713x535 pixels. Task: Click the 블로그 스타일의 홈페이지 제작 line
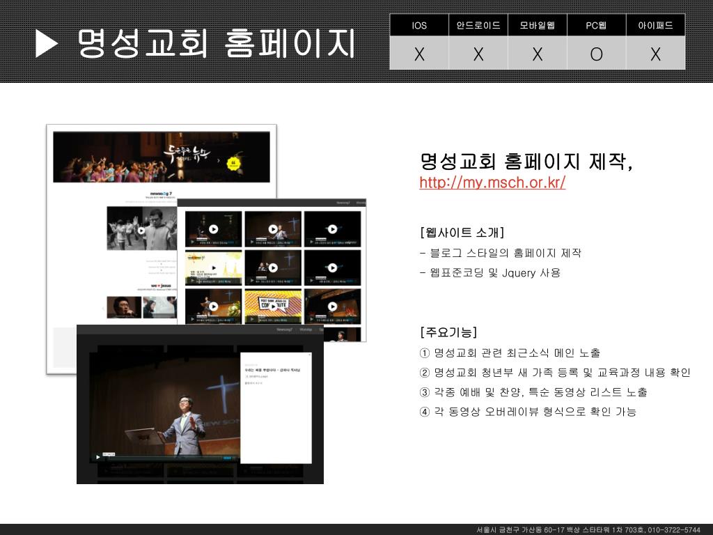click(x=501, y=253)
